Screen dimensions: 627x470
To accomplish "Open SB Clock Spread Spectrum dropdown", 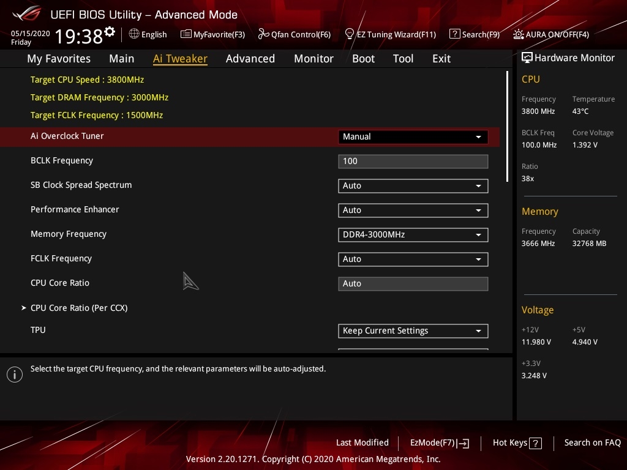I will 413,186.
